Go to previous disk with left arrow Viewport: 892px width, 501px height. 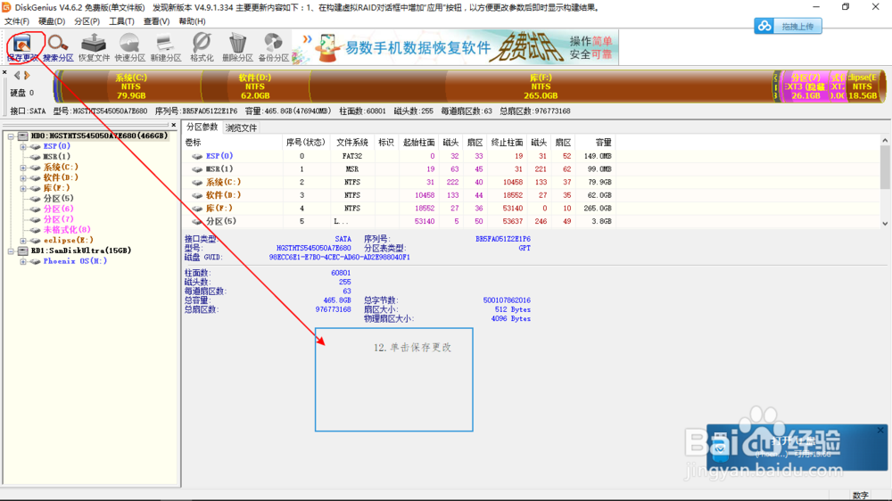coord(17,76)
